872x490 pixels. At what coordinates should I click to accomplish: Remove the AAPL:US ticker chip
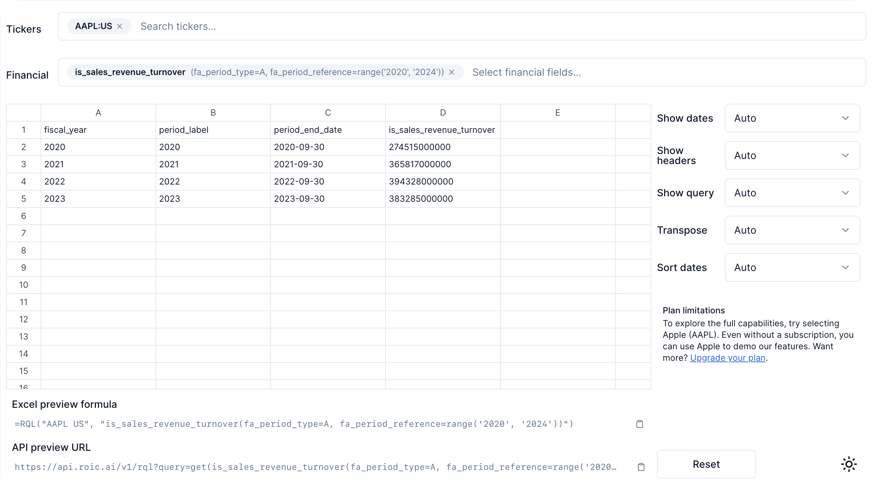[x=120, y=26]
